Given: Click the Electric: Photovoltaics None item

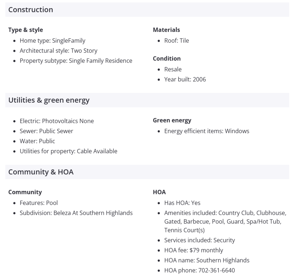Looking at the screenshot, I should (x=57, y=121).
